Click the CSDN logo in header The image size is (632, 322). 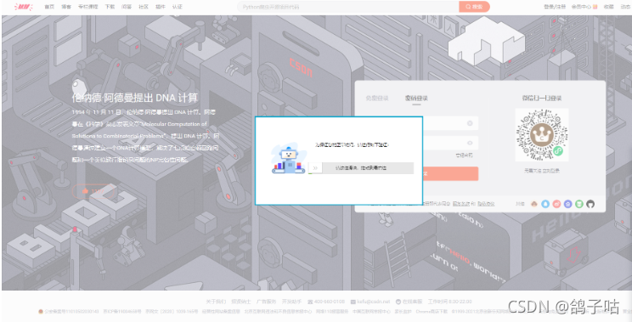coord(24,7)
